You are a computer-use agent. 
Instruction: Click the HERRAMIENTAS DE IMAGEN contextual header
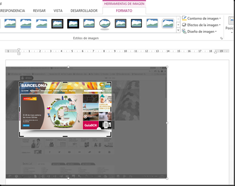point(124,4)
